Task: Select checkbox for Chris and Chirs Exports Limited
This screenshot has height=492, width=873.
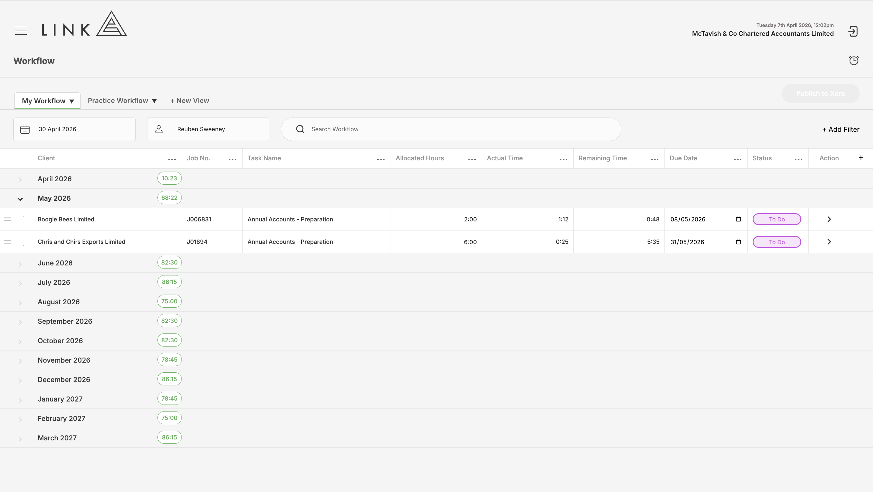Action: pos(20,242)
